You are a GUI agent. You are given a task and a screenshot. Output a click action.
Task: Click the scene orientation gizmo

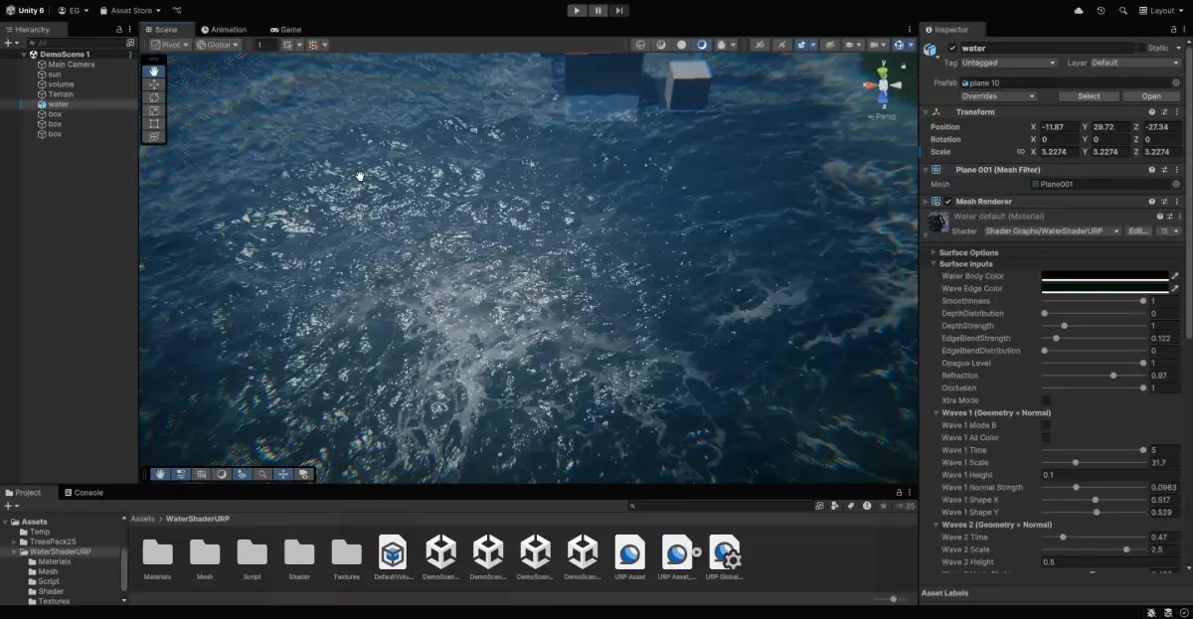(882, 85)
